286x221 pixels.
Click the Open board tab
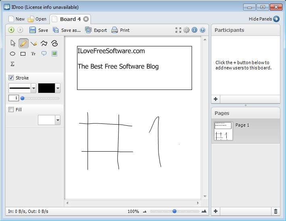pyautogui.click(x=37, y=19)
